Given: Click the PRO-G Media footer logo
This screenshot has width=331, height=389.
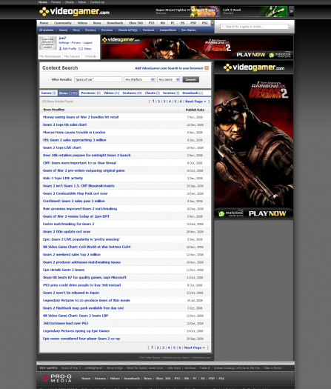Looking at the screenshot, I should (x=57, y=379).
